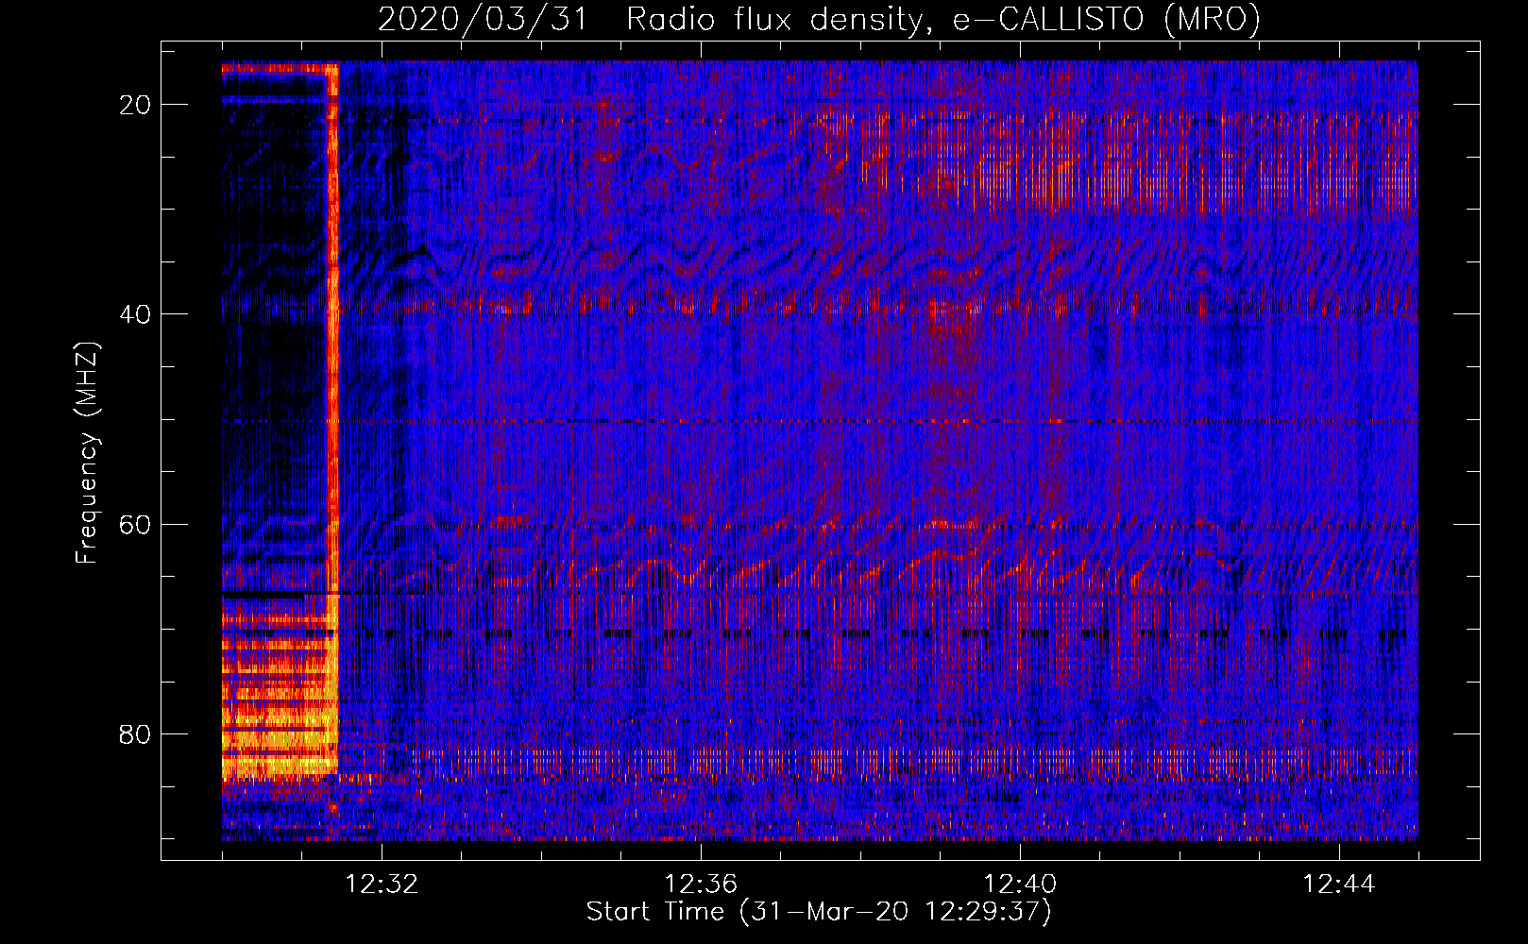Click the '12:44' time tick label

1339,885
